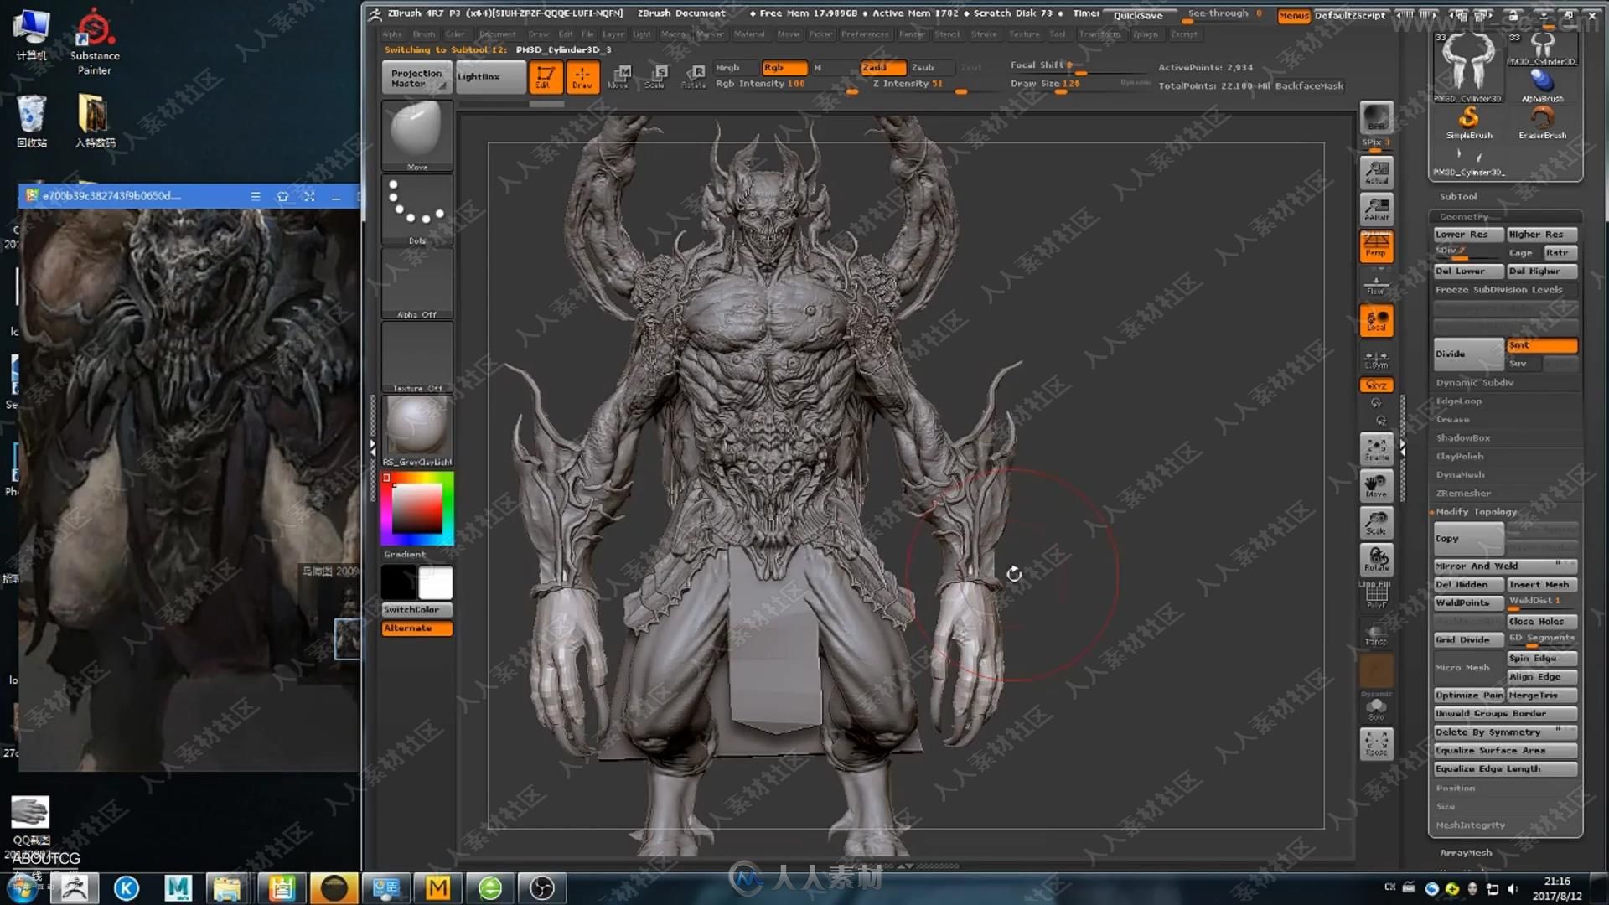Click the white secondary color swatch
This screenshot has width=1609, height=905.
tap(435, 582)
